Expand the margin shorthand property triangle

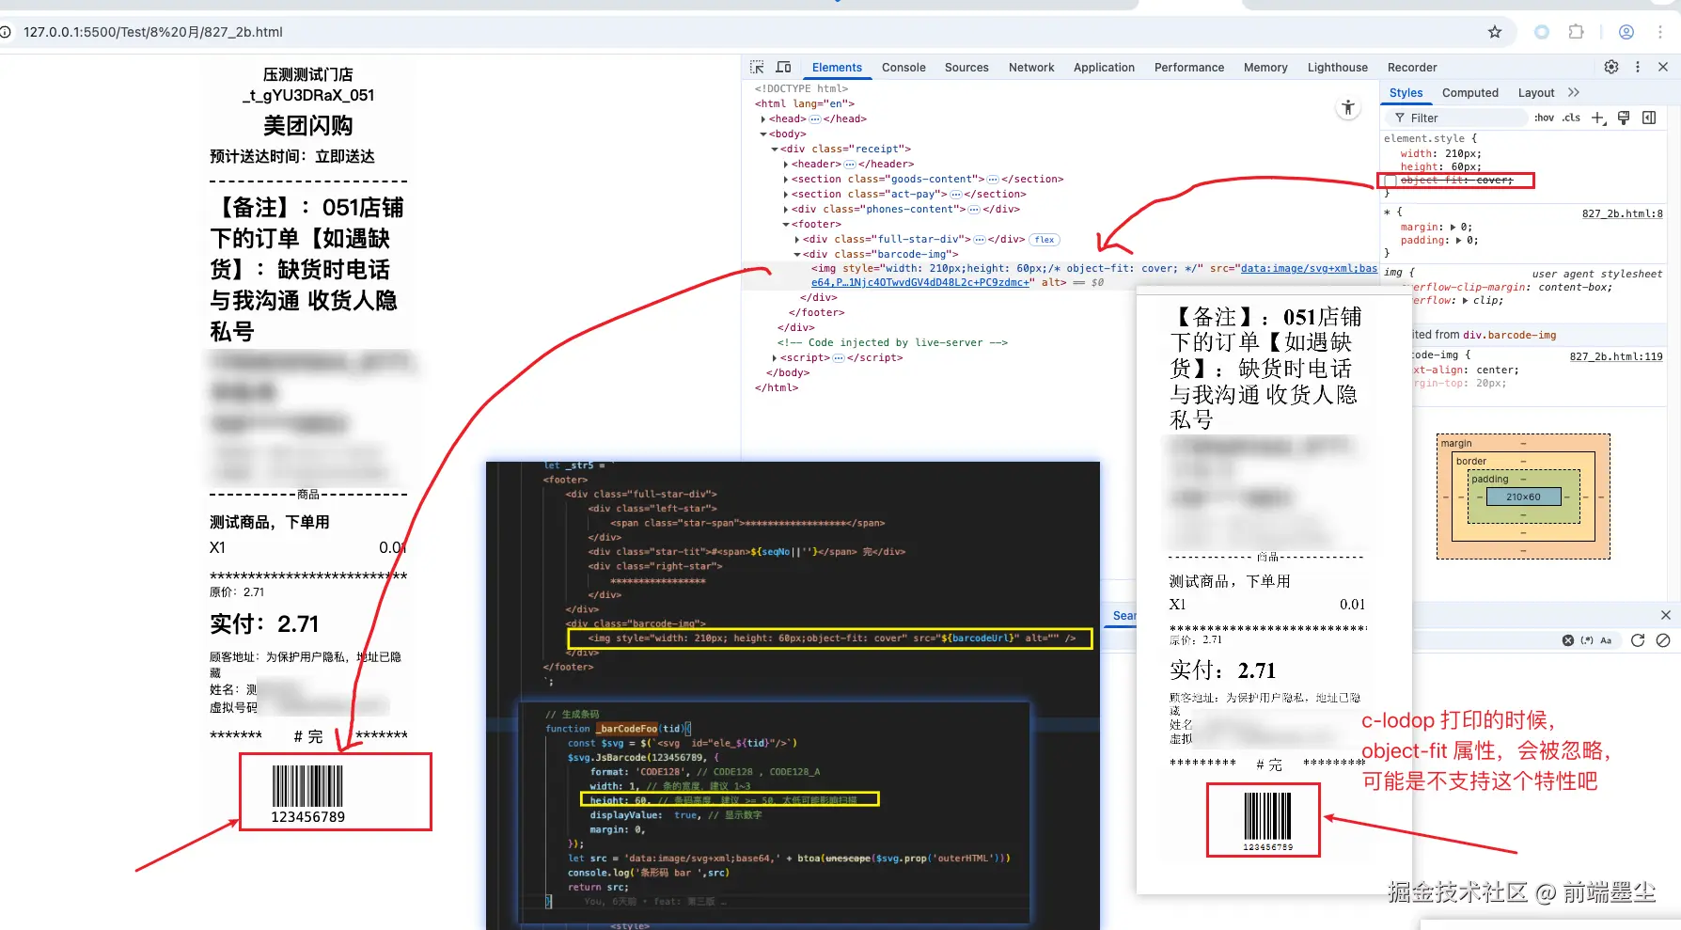[x=1453, y=228]
